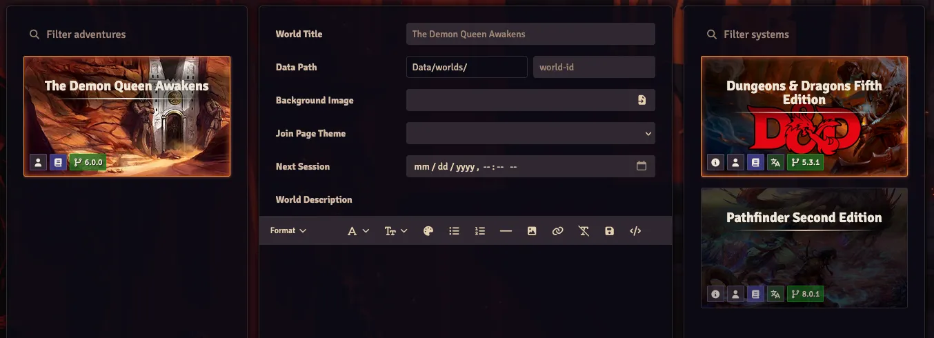The width and height of the screenshot is (934, 338).
Task: Click the Next Session label
Action: 303,166
